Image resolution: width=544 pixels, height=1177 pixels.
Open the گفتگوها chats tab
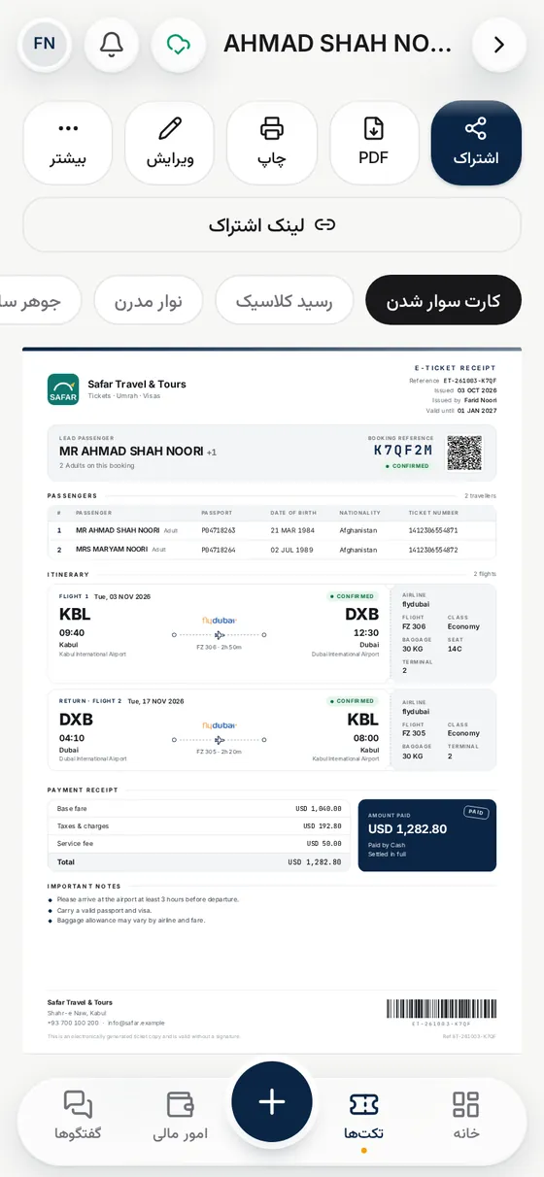click(x=78, y=1115)
